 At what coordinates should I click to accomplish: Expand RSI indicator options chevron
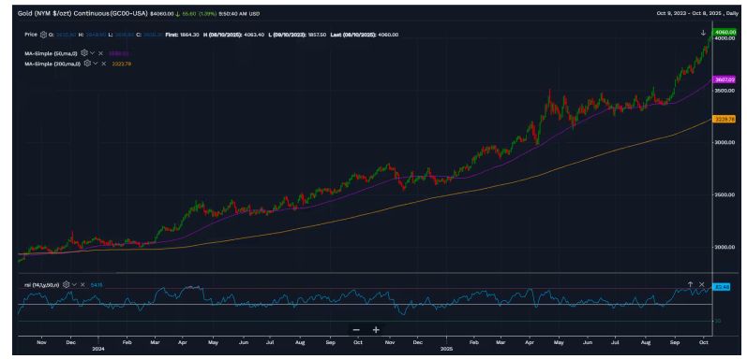pos(74,284)
